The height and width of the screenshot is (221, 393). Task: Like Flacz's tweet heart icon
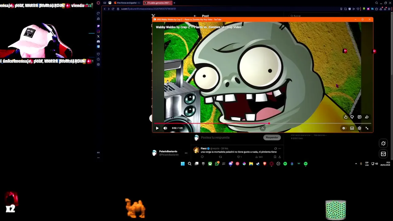[239, 157]
